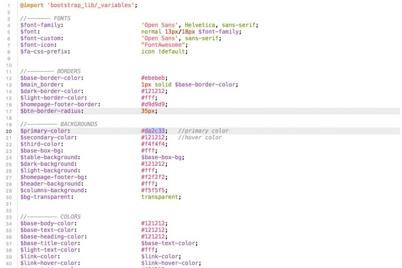Click the BACKGROUNDS section comment

pyautogui.click(x=59, y=124)
